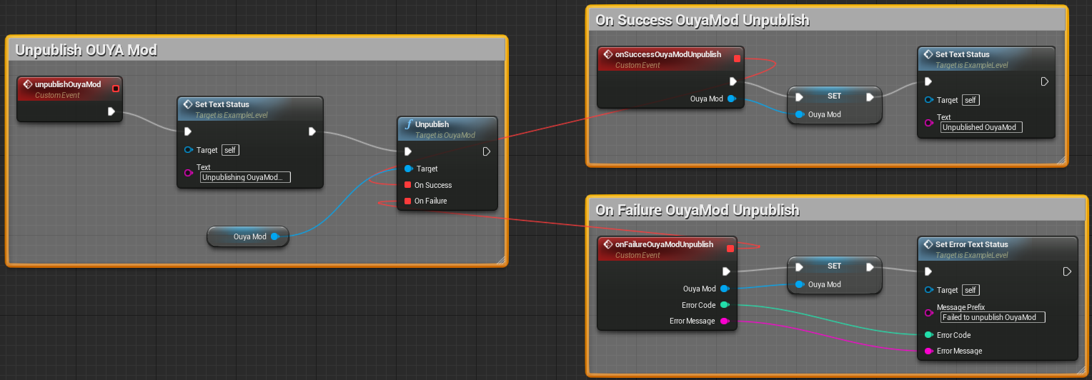Click Ouya Mod output pin of onFailureOuyaModUnpublish
The height and width of the screenshot is (380, 1092).
point(725,289)
